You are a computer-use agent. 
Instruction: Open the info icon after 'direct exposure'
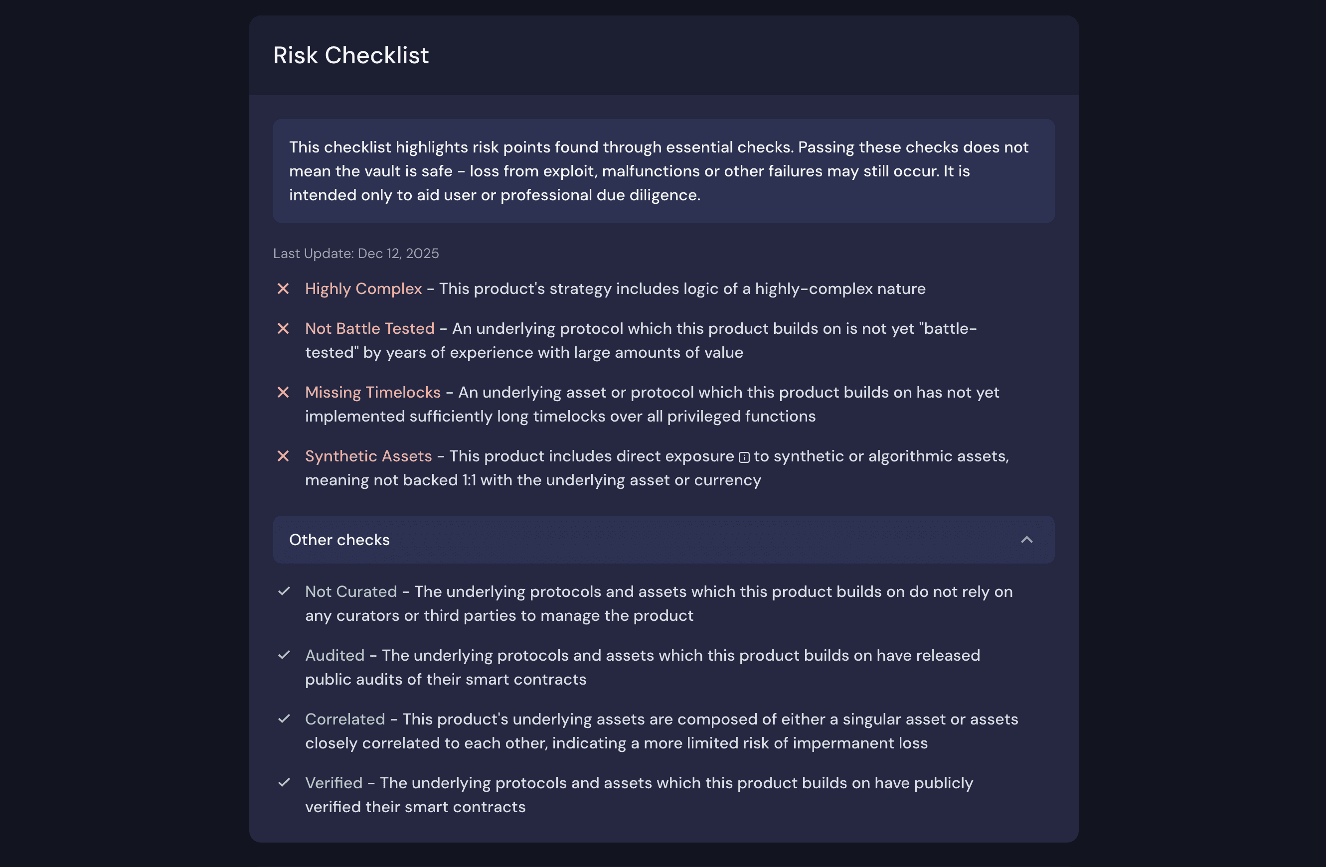click(744, 457)
